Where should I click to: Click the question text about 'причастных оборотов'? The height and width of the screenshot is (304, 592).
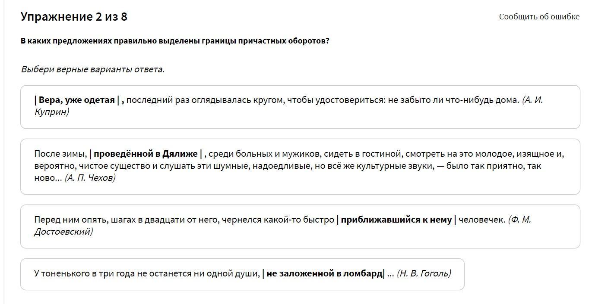click(175, 41)
